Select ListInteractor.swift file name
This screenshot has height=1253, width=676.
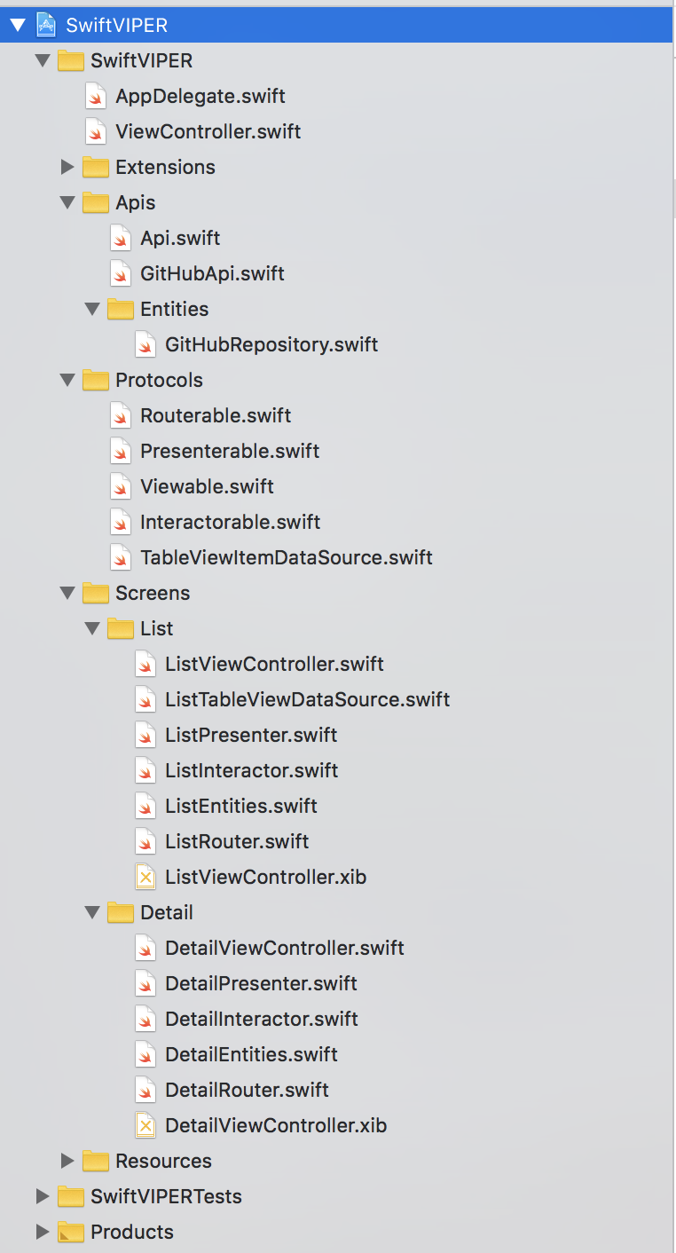(x=252, y=770)
